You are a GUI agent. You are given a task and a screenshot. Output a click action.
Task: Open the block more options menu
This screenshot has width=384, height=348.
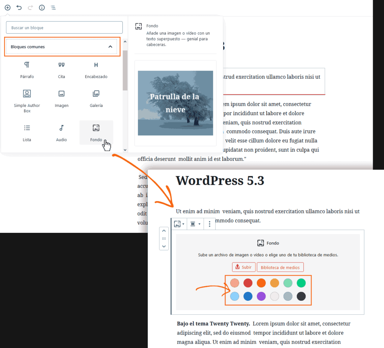pos(210,224)
